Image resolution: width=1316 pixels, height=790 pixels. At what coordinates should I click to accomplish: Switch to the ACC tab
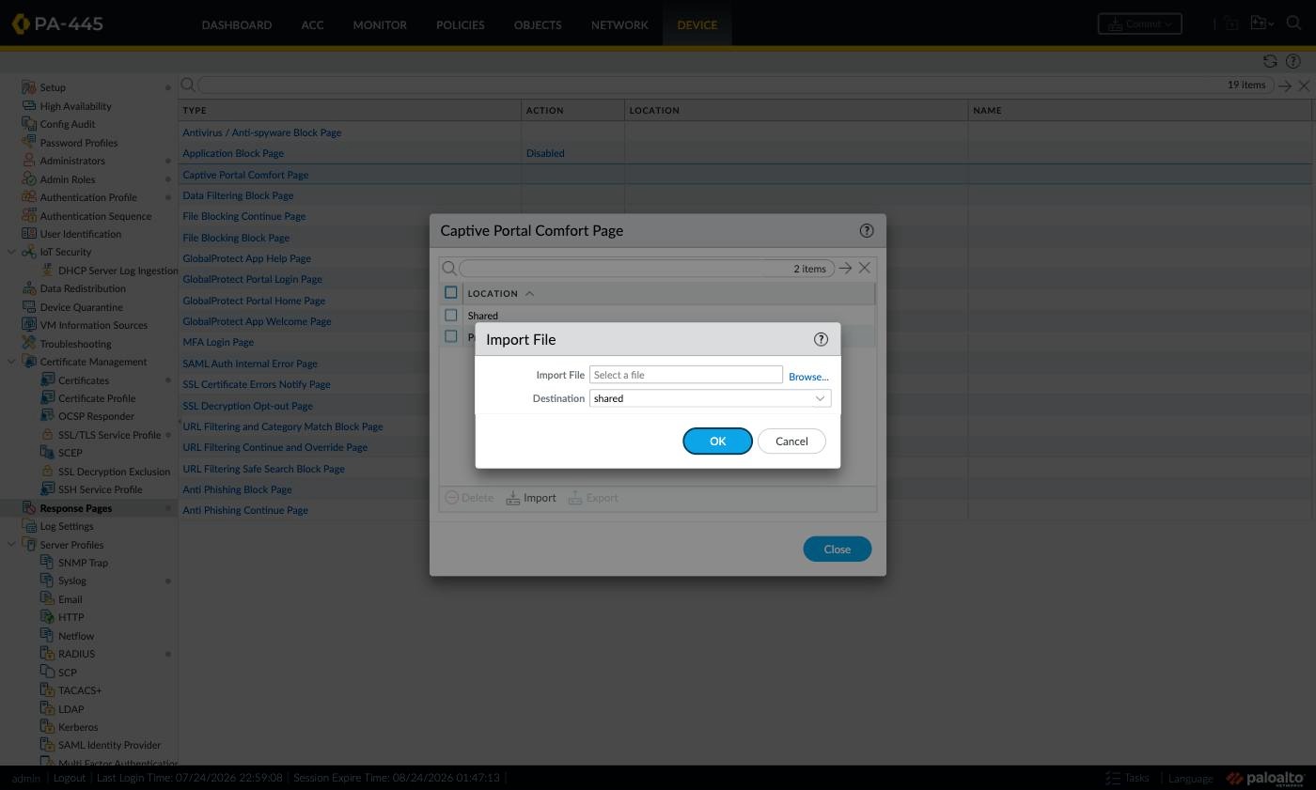[x=312, y=24]
